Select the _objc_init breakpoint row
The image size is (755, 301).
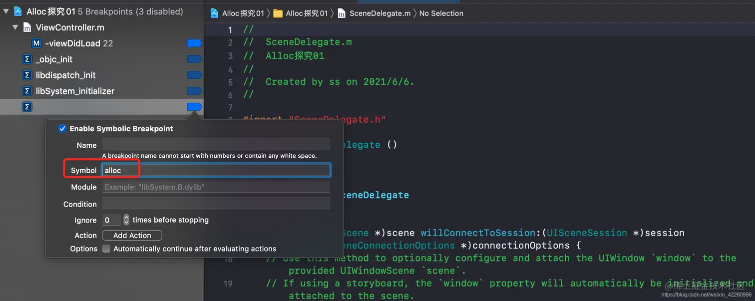pyautogui.click(x=102, y=59)
